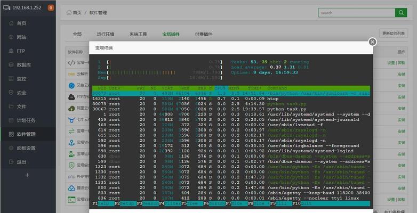Select the htop process row PID 16315
This screenshot has width=417, height=213.
pyautogui.click(x=231, y=99)
